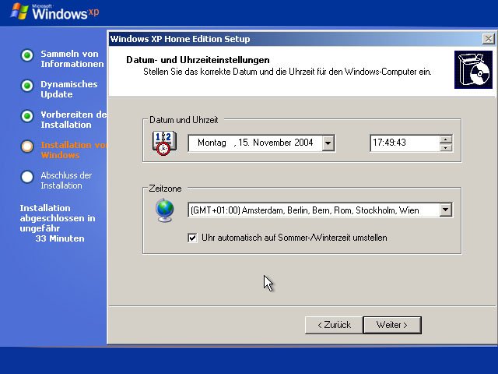Click the setup box and CD icon
Viewport: 498px width, 374px height.
click(473, 69)
